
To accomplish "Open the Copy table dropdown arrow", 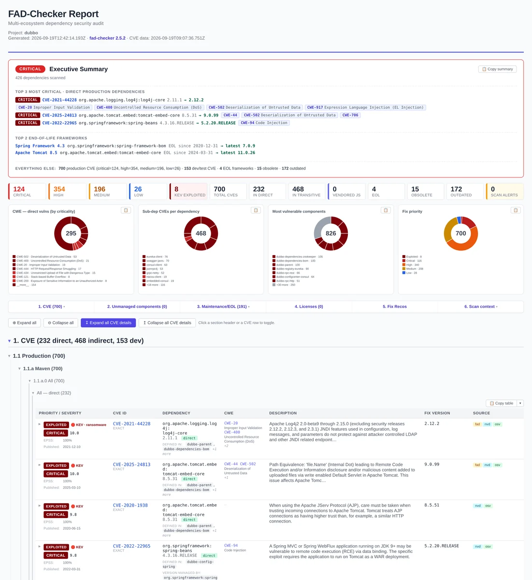I will [520, 403].
